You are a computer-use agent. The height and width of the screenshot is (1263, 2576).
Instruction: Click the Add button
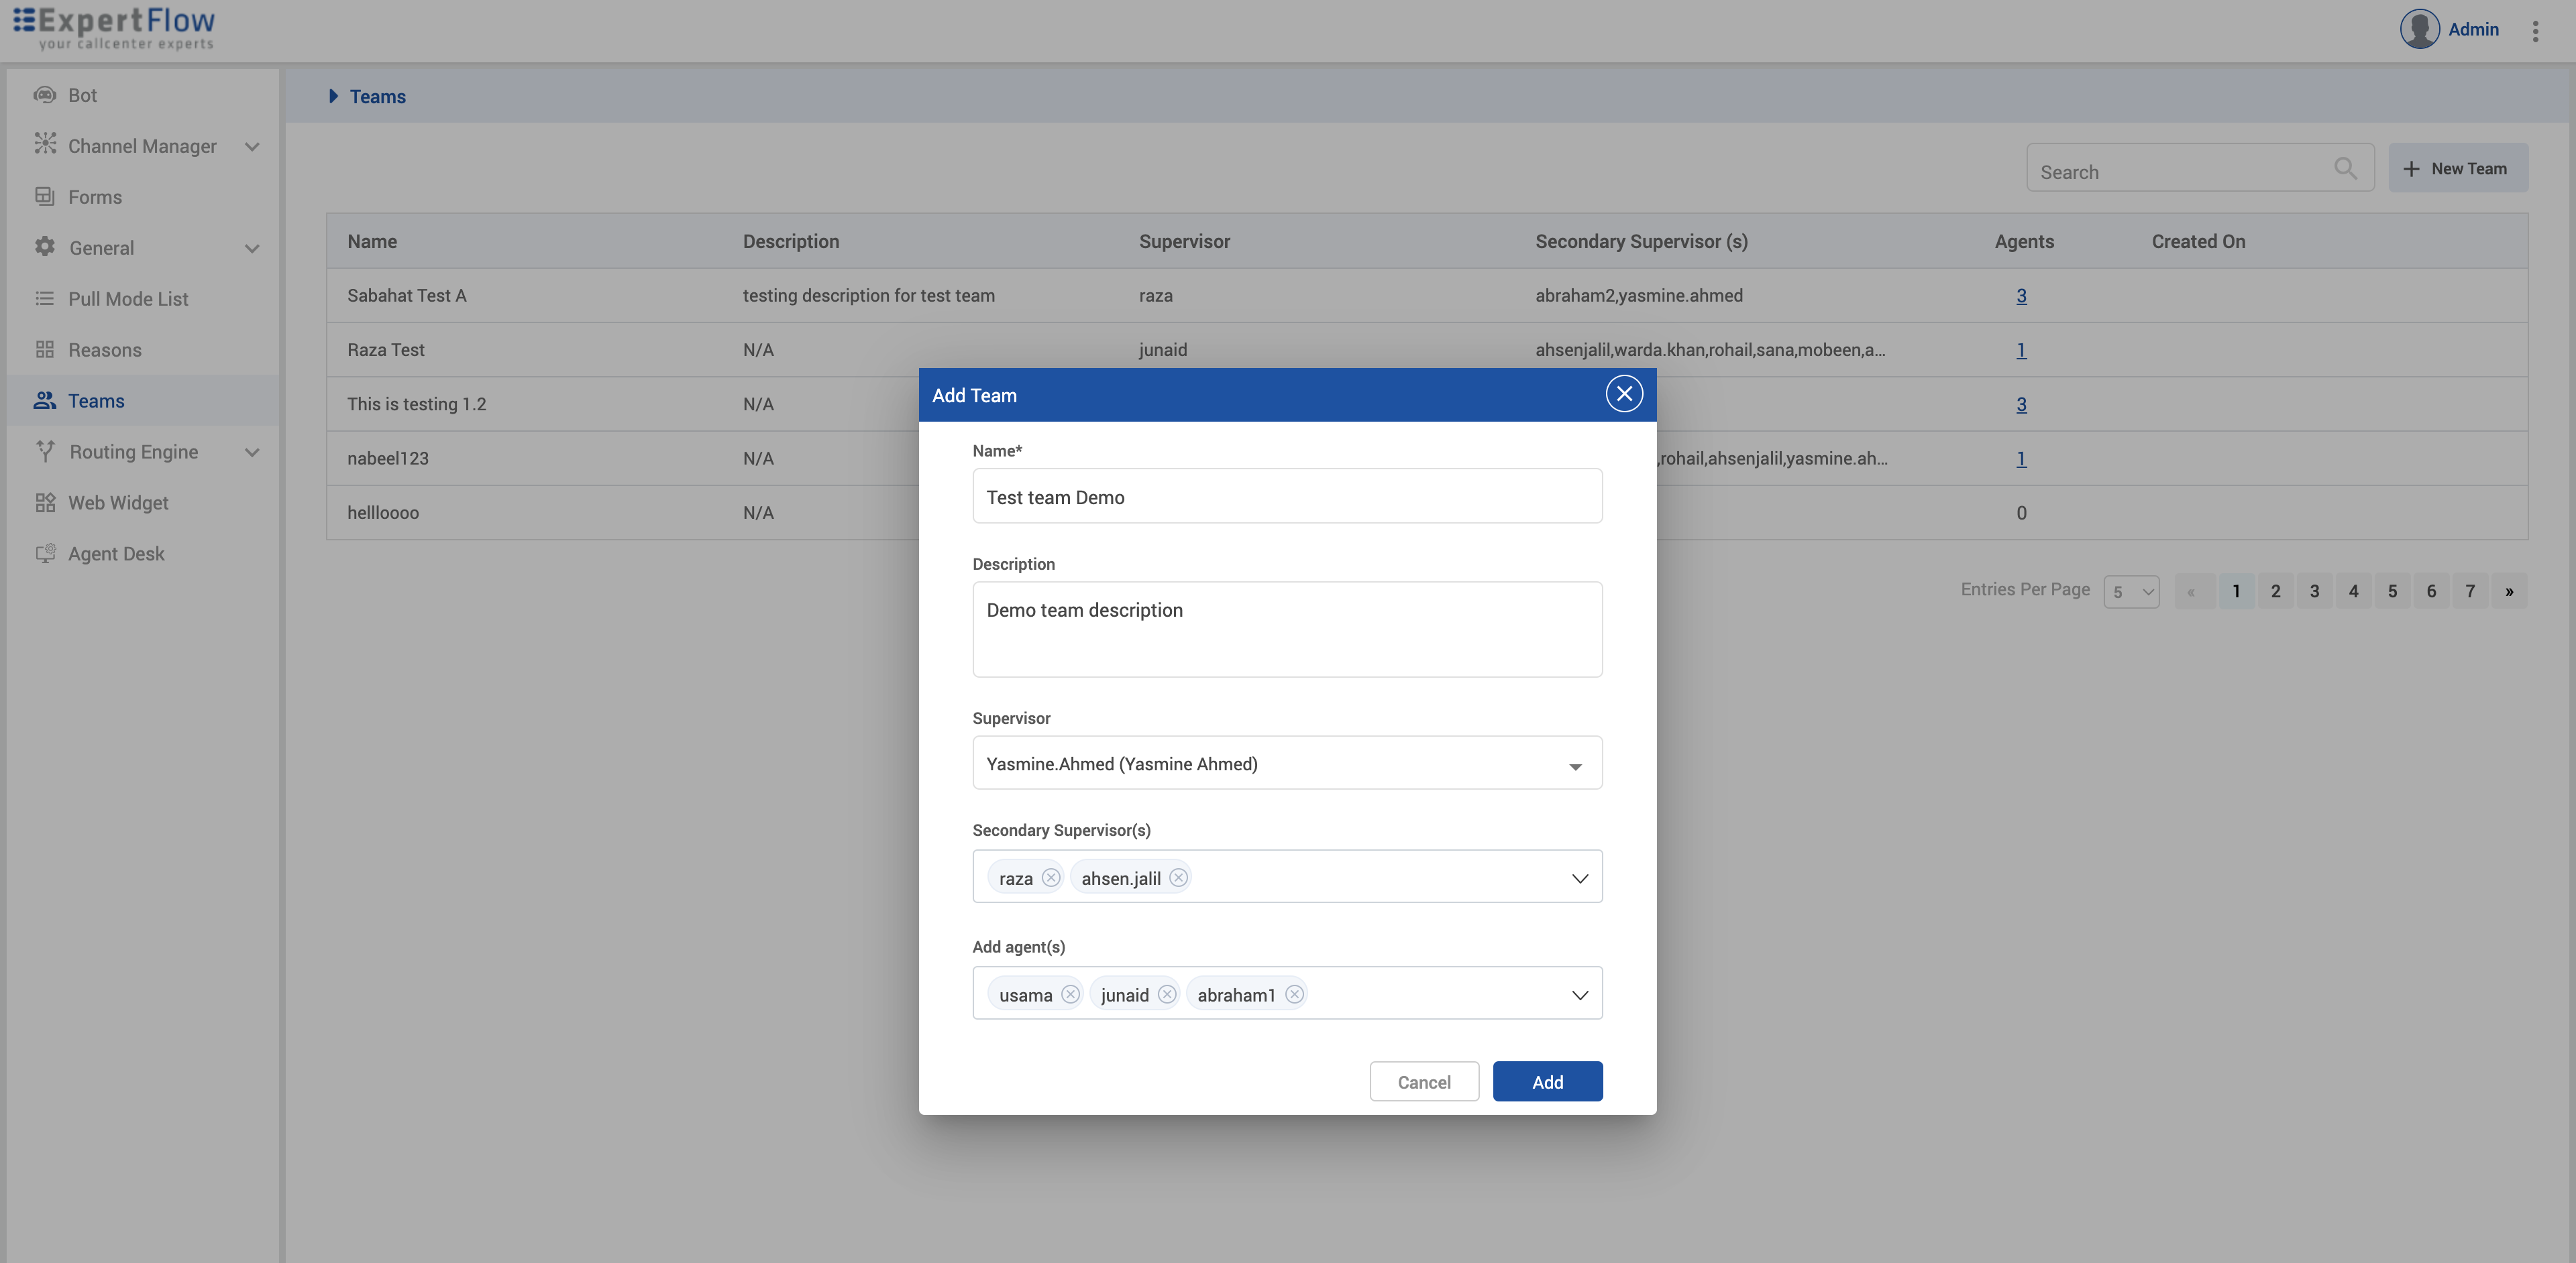pyautogui.click(x=1546, y=1082)
